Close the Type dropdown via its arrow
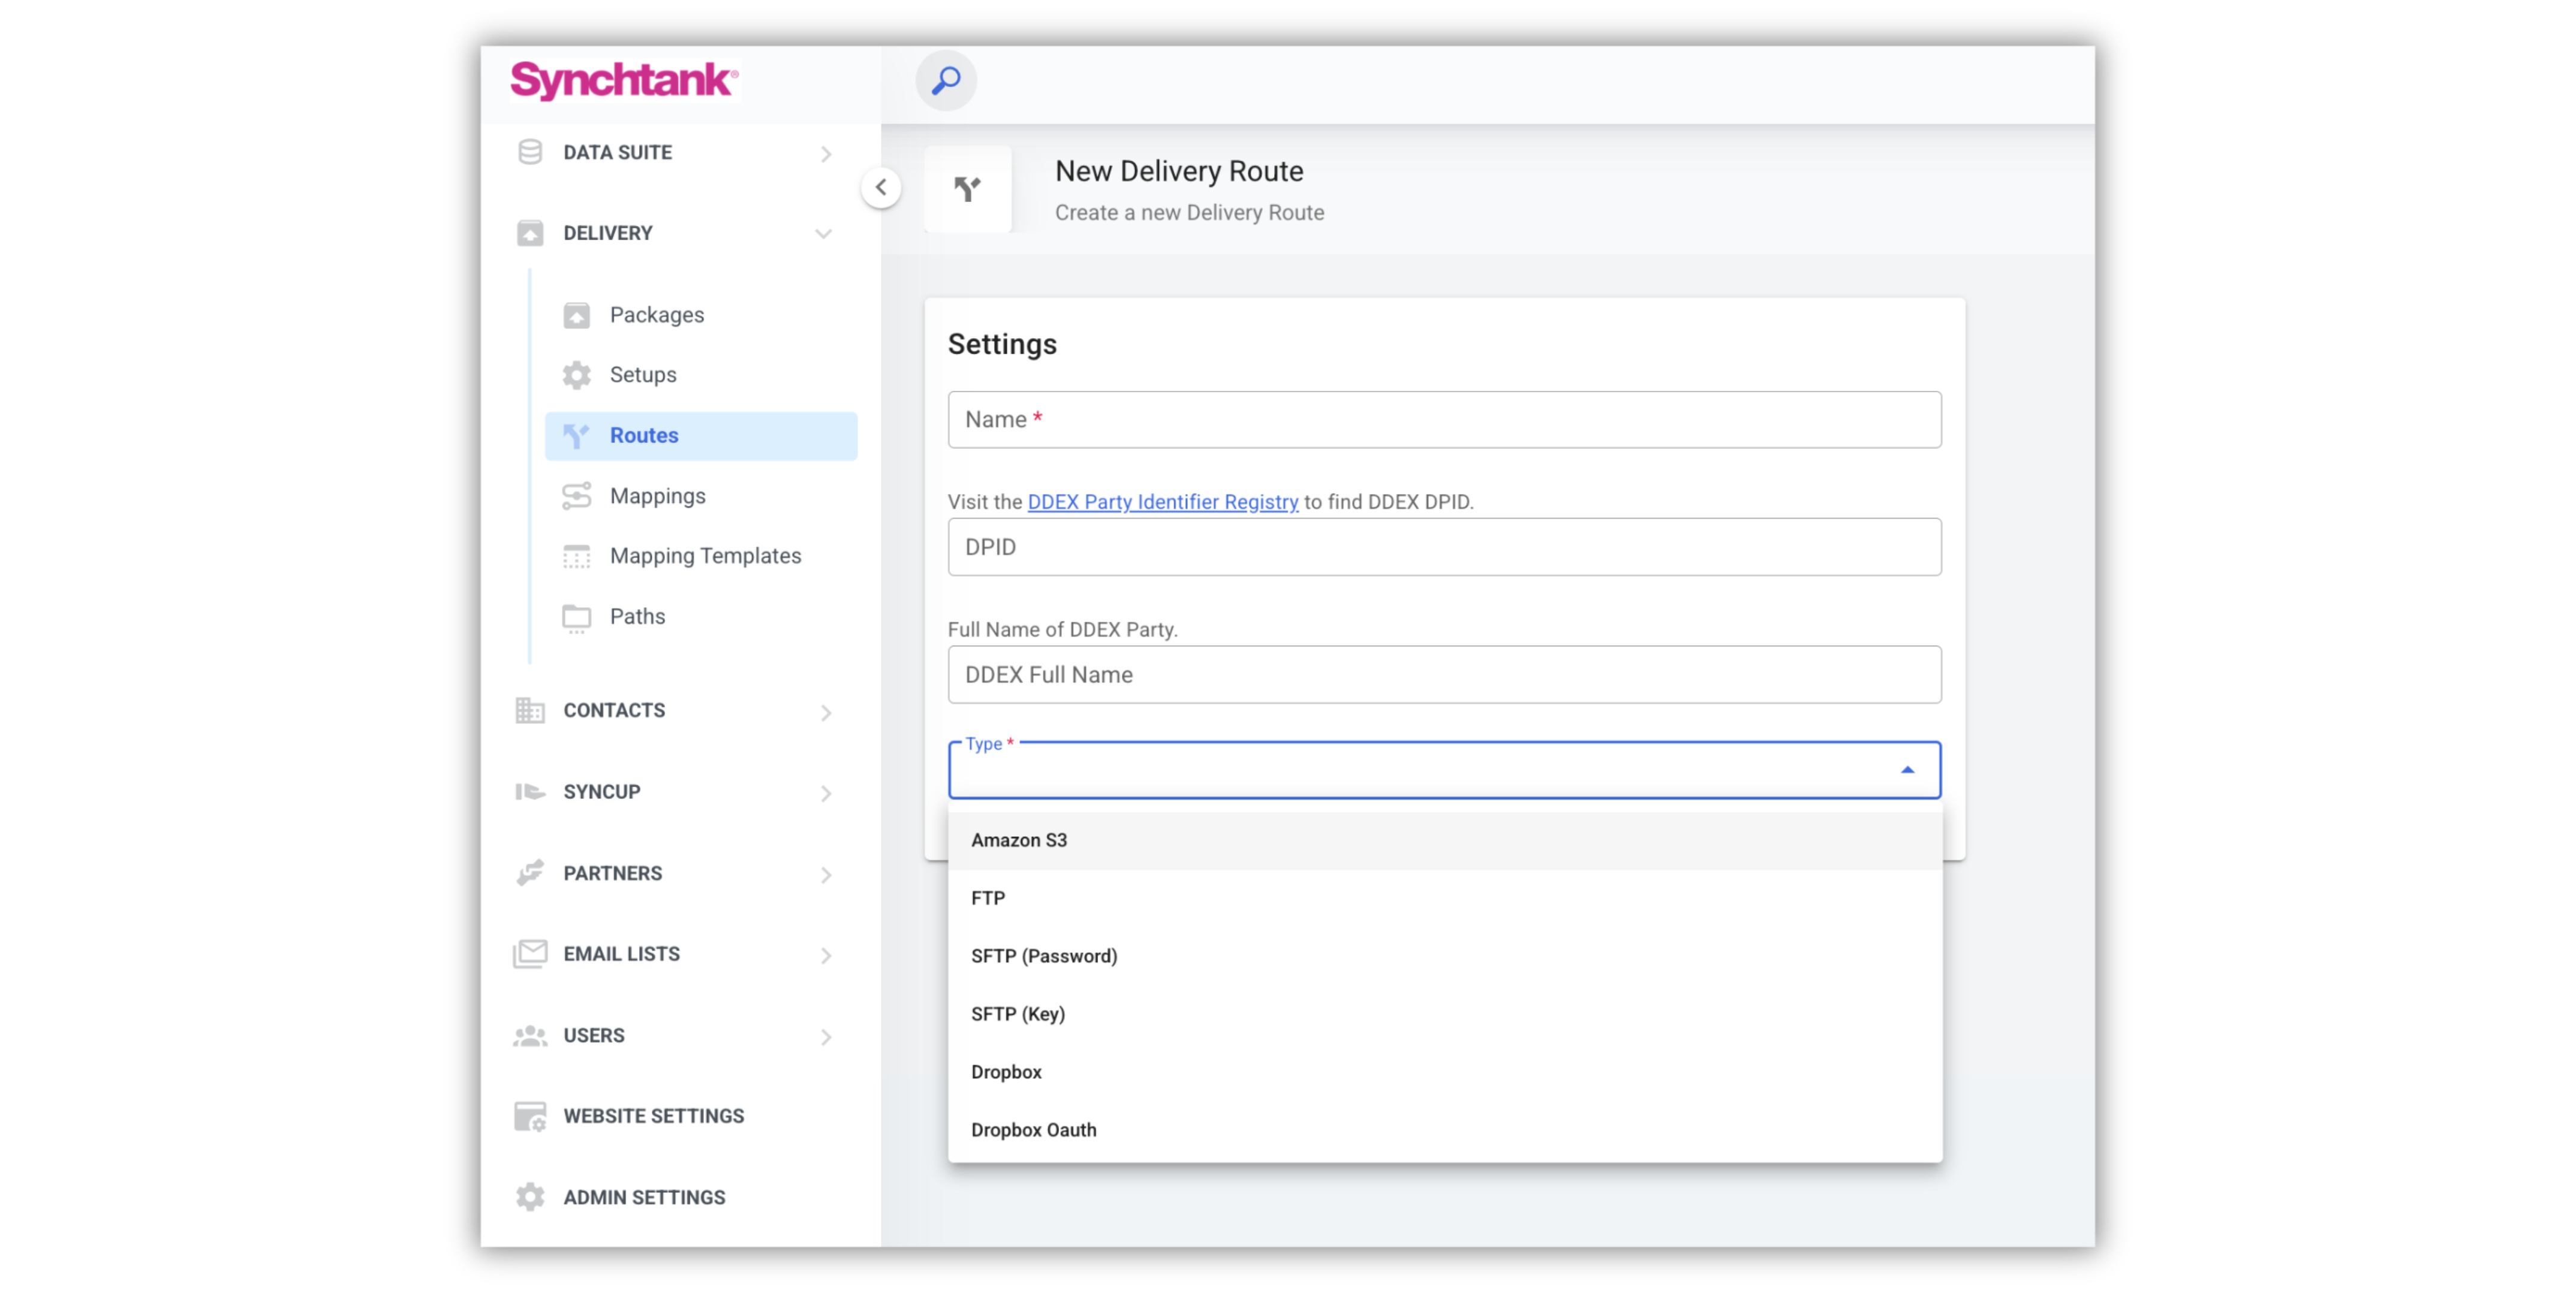 point(1907,770)
